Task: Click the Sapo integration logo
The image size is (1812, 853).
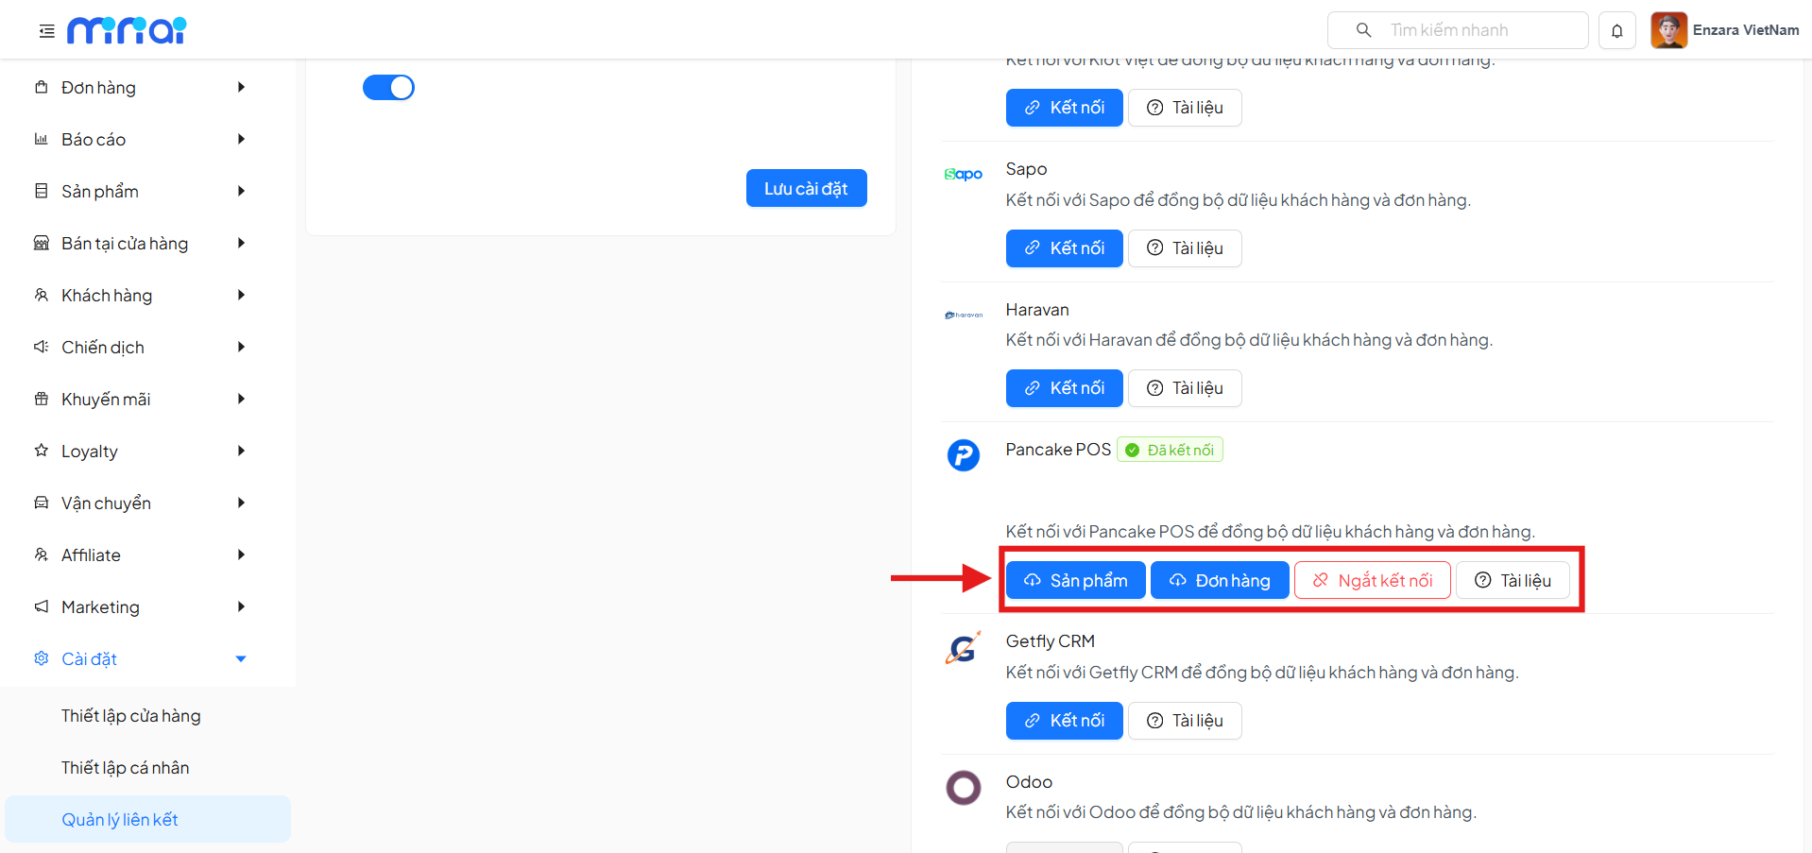Action: click(x=962, y=174)
